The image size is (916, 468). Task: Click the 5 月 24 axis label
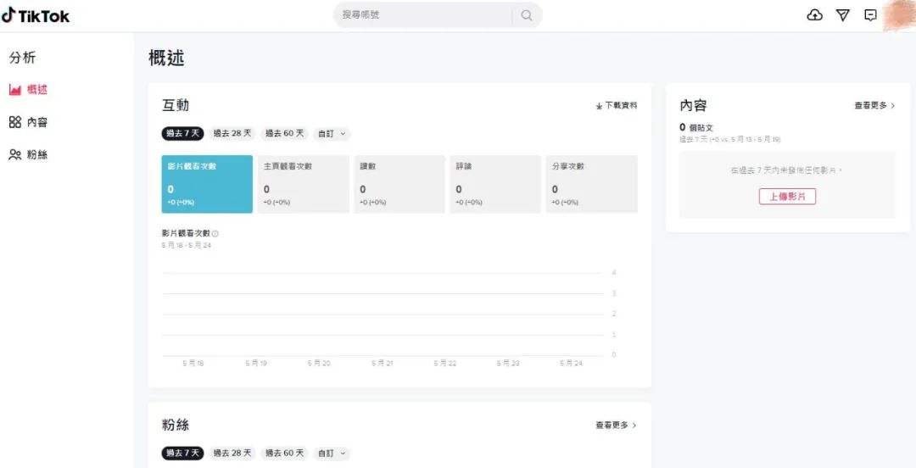[x=571, y=364]
